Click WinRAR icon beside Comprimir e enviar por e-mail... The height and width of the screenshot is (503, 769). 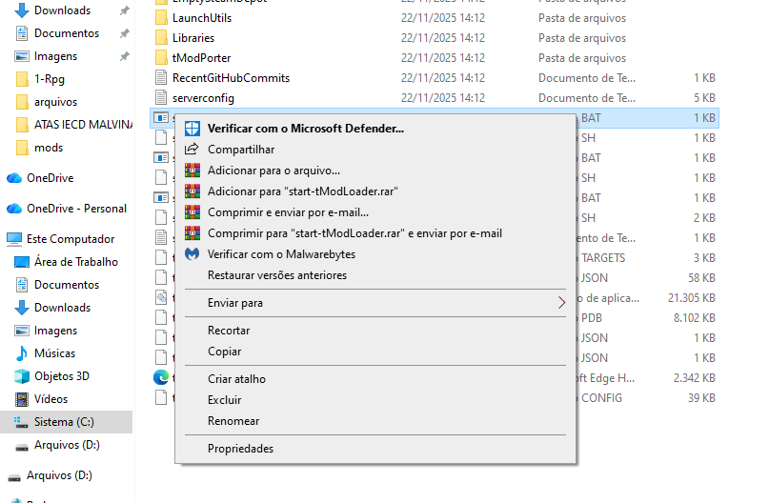[192, 211]
